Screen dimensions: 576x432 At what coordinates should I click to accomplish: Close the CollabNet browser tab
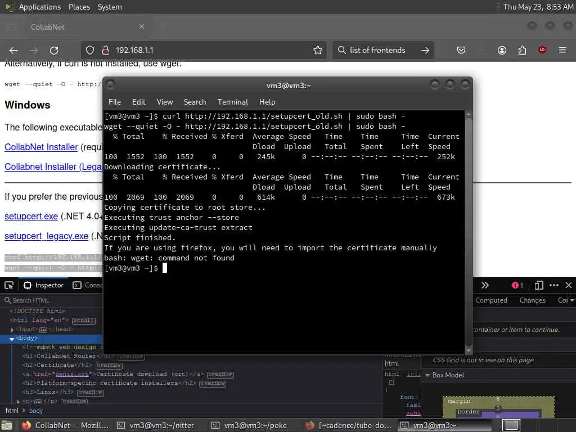(x=142, y=26)
